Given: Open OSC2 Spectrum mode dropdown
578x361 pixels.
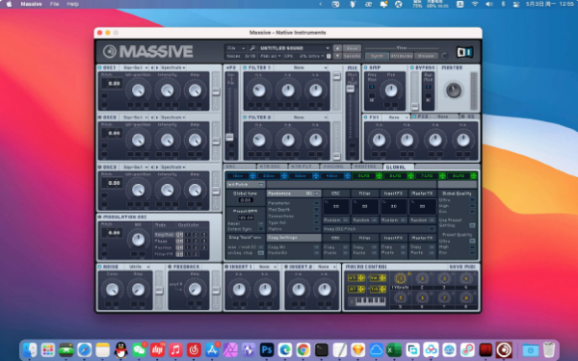Looking at the screenshot, I should 172,117.
